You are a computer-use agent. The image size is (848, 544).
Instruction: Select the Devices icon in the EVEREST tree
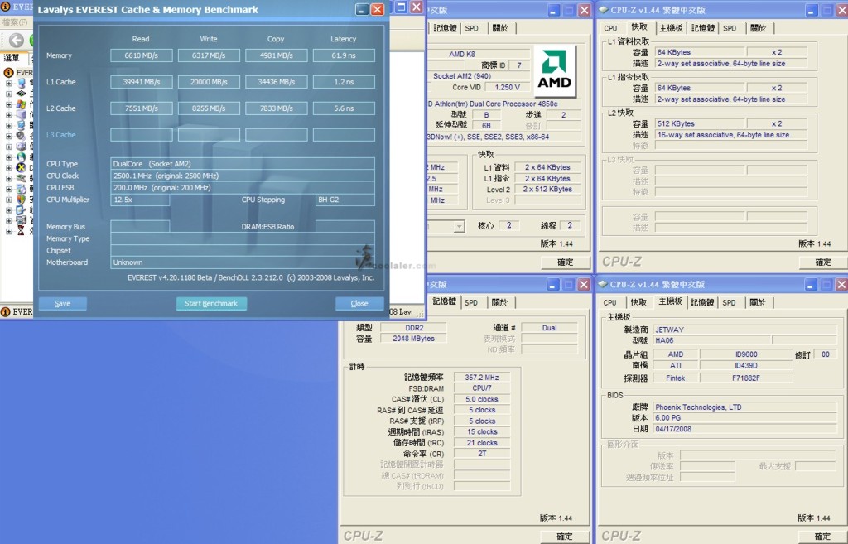[x=22, y=178]
